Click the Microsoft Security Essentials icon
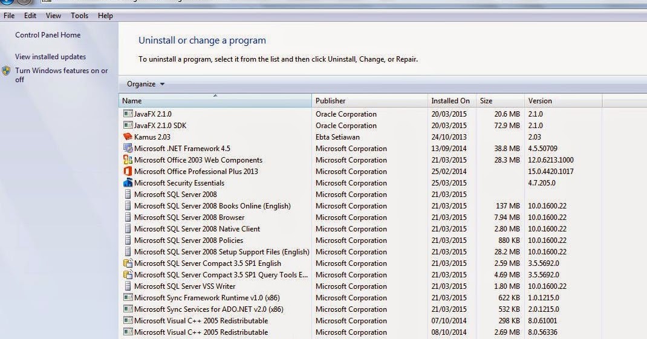Viewport: 647px width, 339px height. (x=128, y=182)
